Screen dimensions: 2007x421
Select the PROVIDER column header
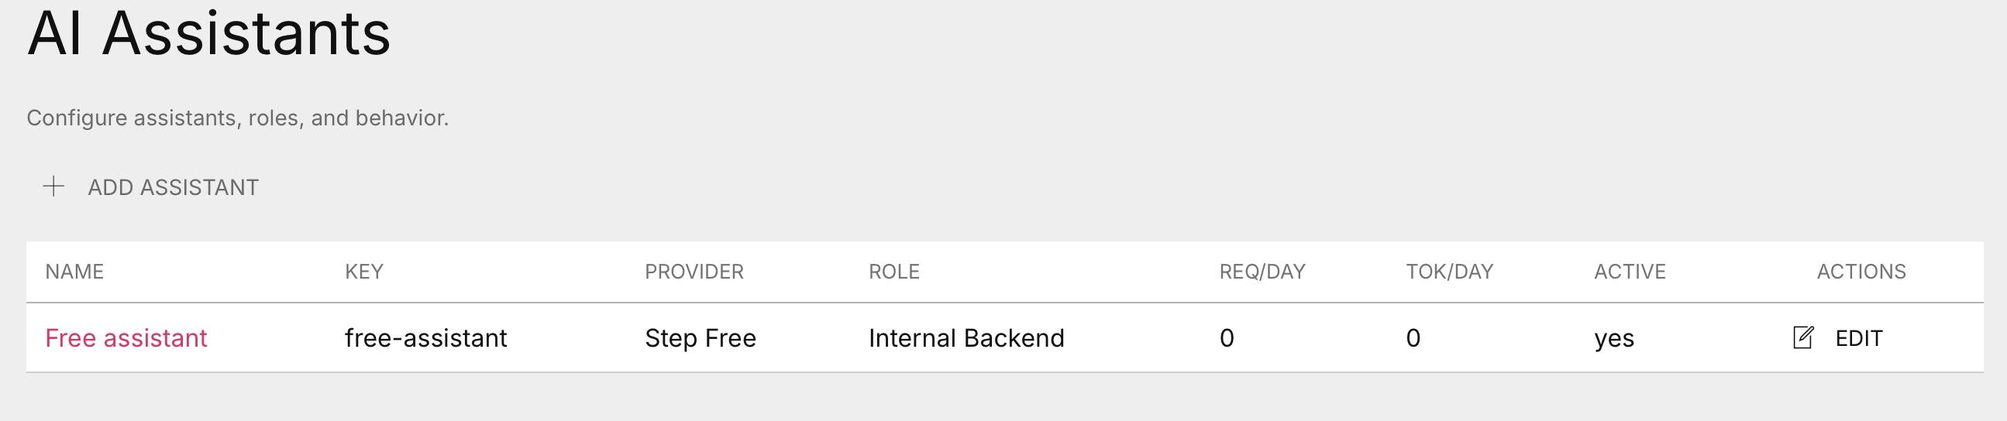694,272
